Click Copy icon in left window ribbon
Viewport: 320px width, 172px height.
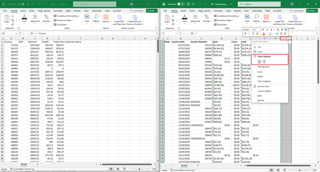tap(12, 20)
